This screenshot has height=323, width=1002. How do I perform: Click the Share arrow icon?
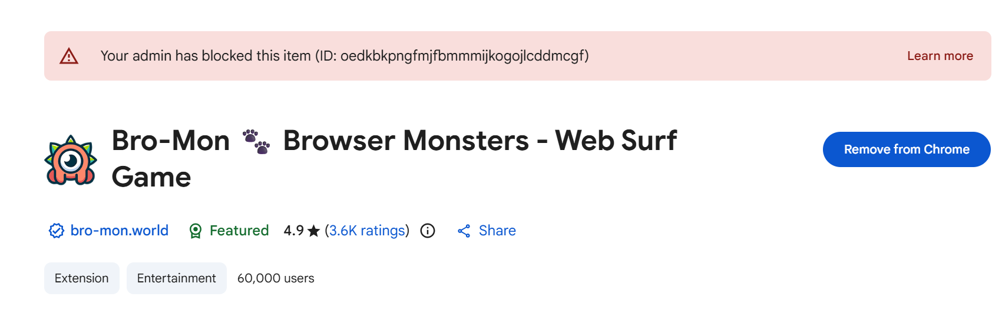point(464,231)
